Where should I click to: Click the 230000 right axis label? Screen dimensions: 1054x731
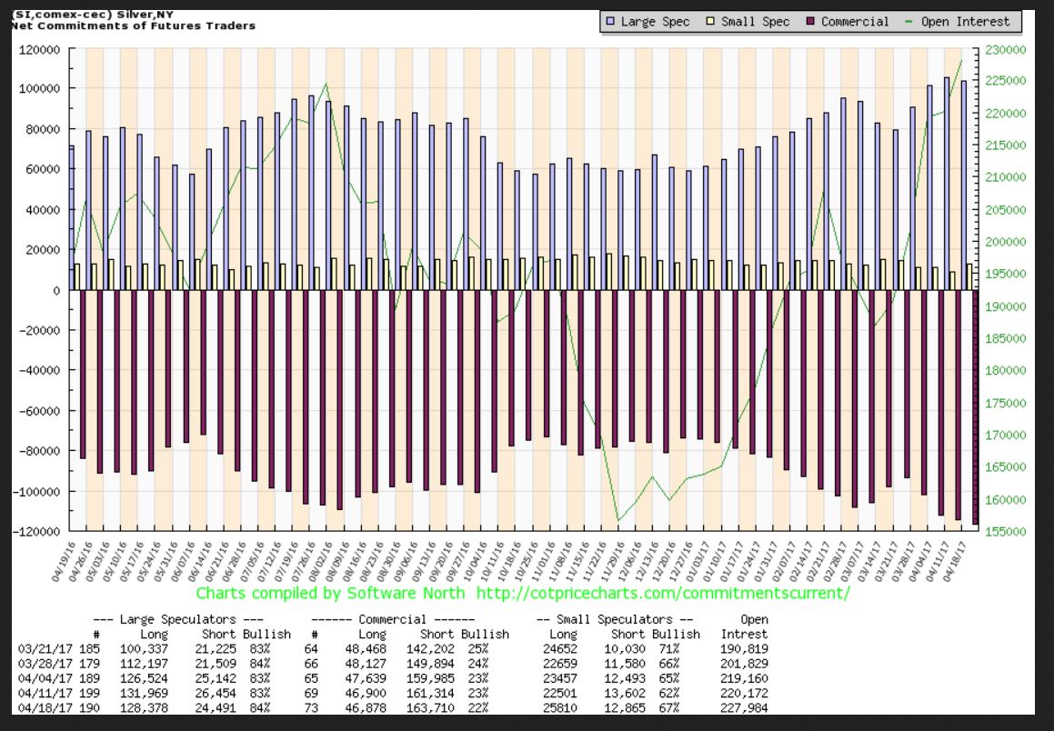pos(1008,49)
